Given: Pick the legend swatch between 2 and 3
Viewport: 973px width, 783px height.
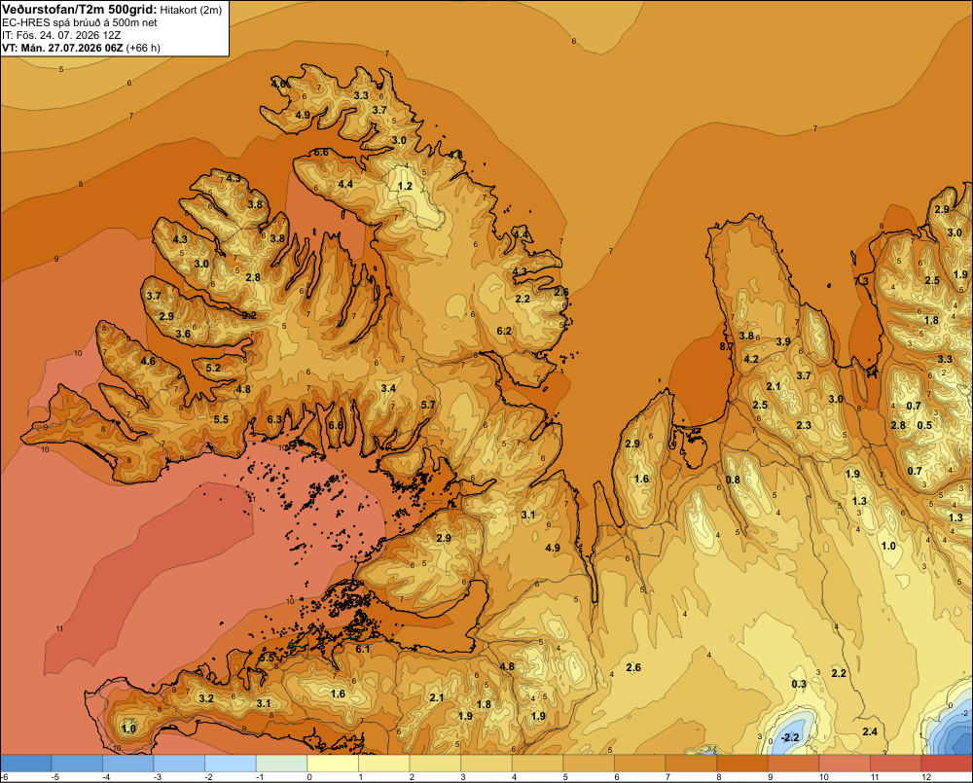Looking at the screenshot, I should point(435,764).
